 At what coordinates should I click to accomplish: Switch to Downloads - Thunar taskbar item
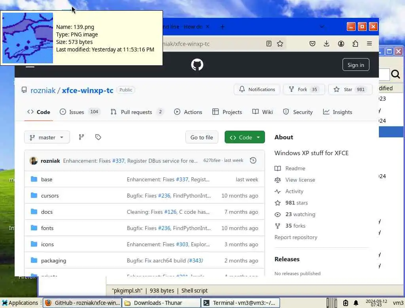(x=161, y=303)
